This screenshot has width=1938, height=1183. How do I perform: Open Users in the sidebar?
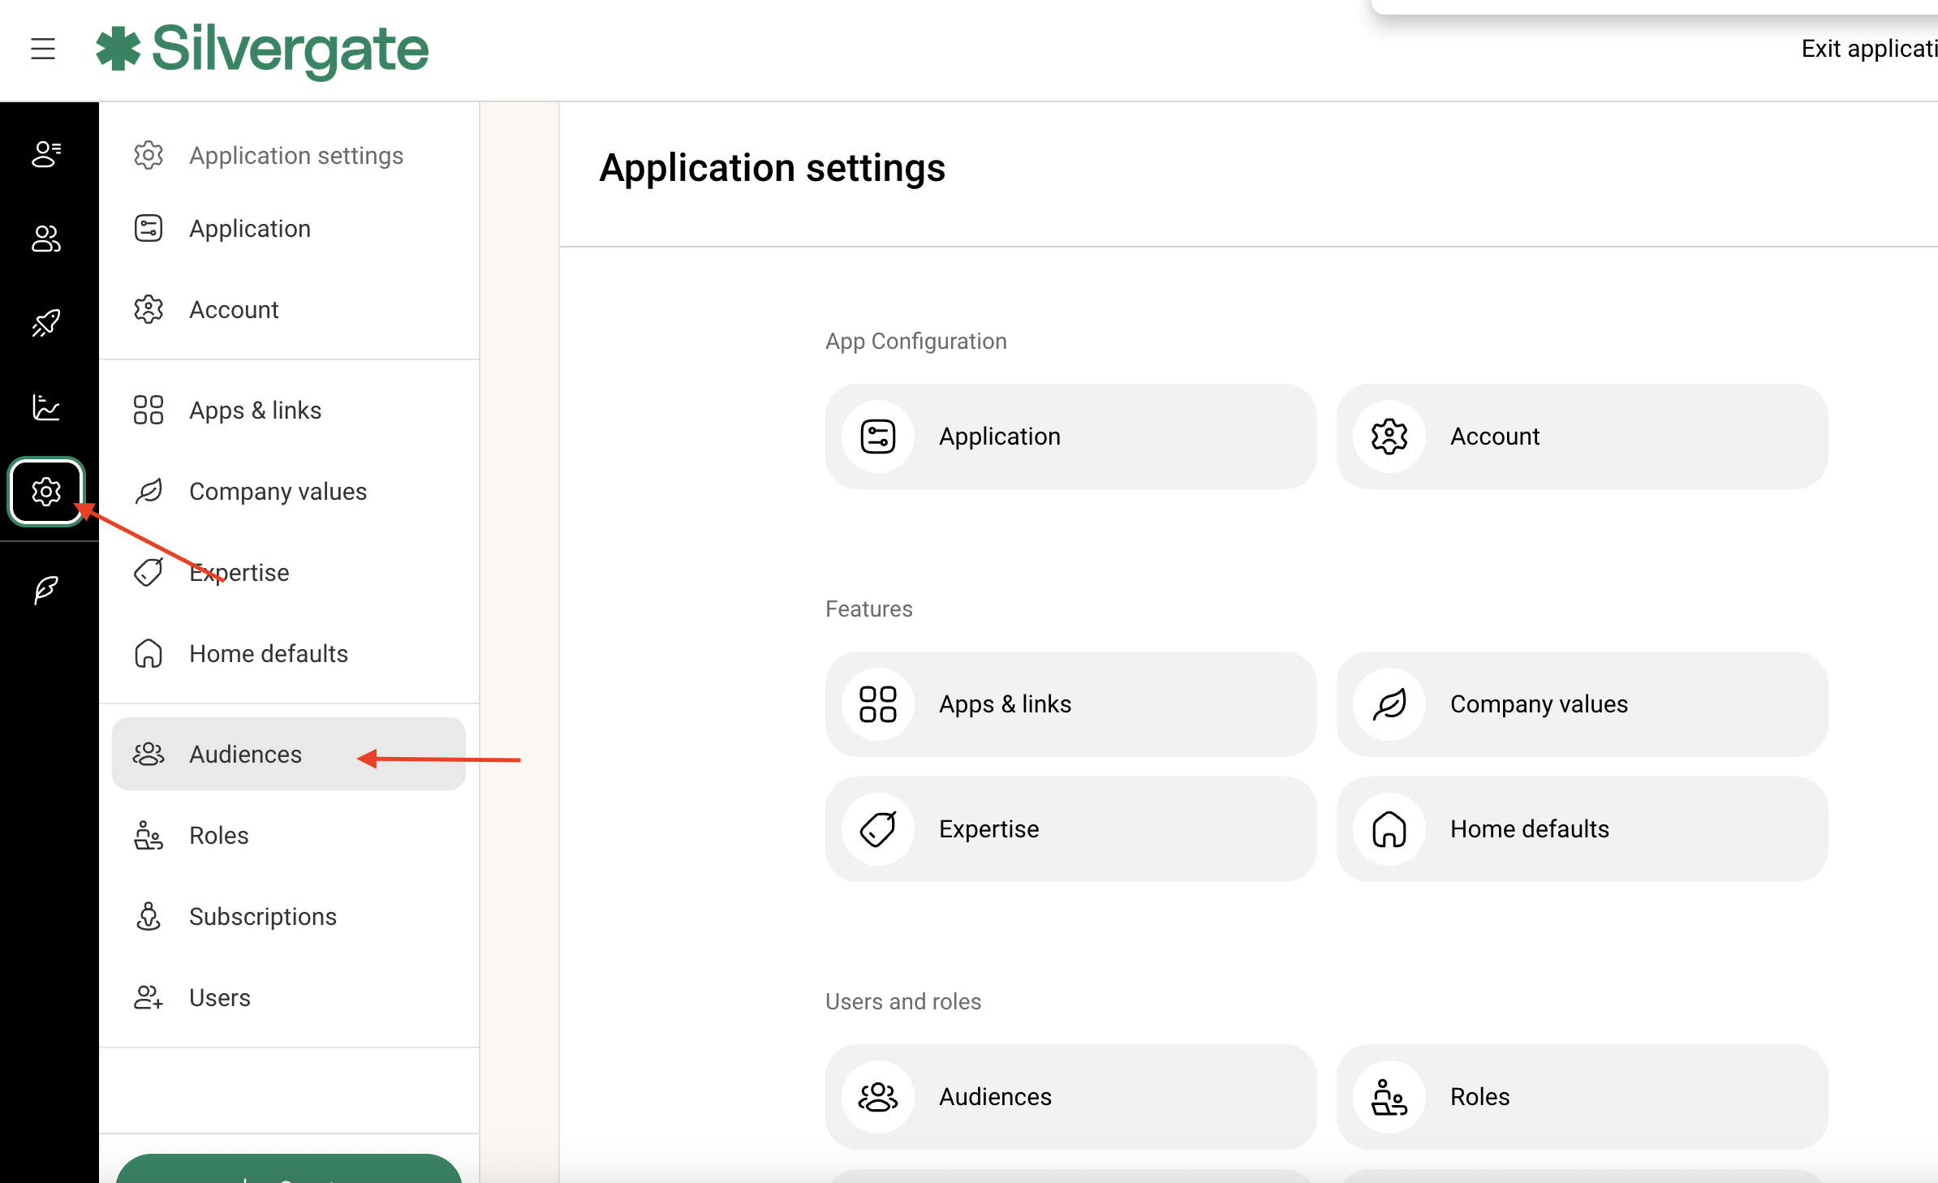[x=219, y=998]
